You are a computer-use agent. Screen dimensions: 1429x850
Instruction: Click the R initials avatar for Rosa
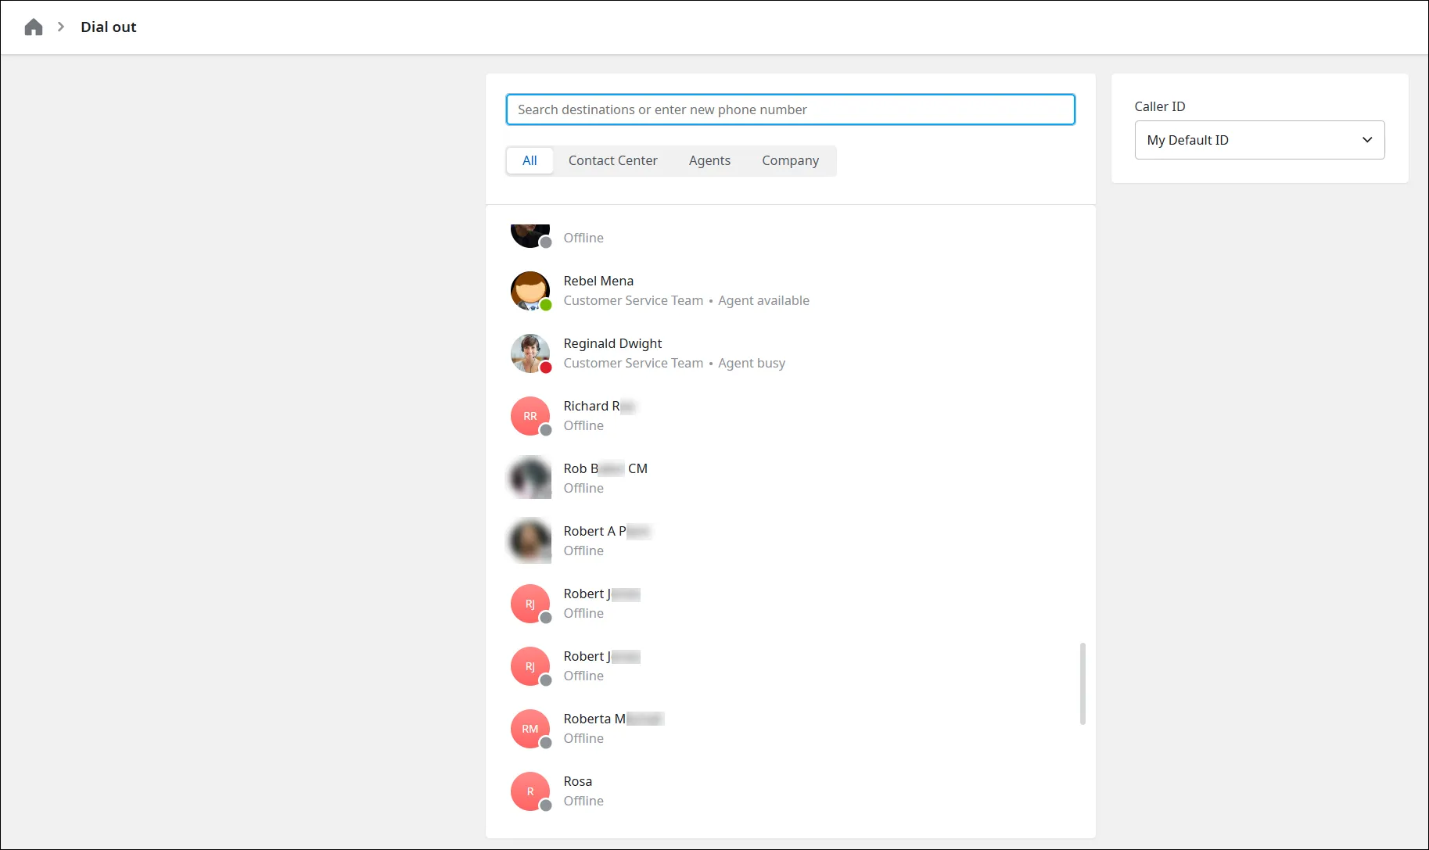[530, 791]
